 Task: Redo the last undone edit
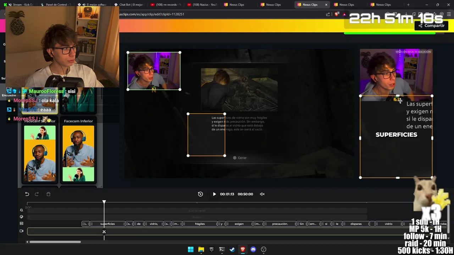37,194
